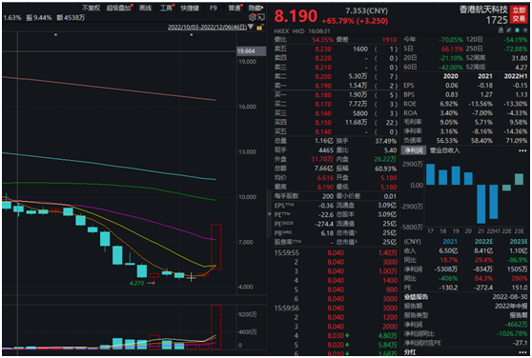
Task: Click the 买五 bid price 8.140
Action: point(322,131)
